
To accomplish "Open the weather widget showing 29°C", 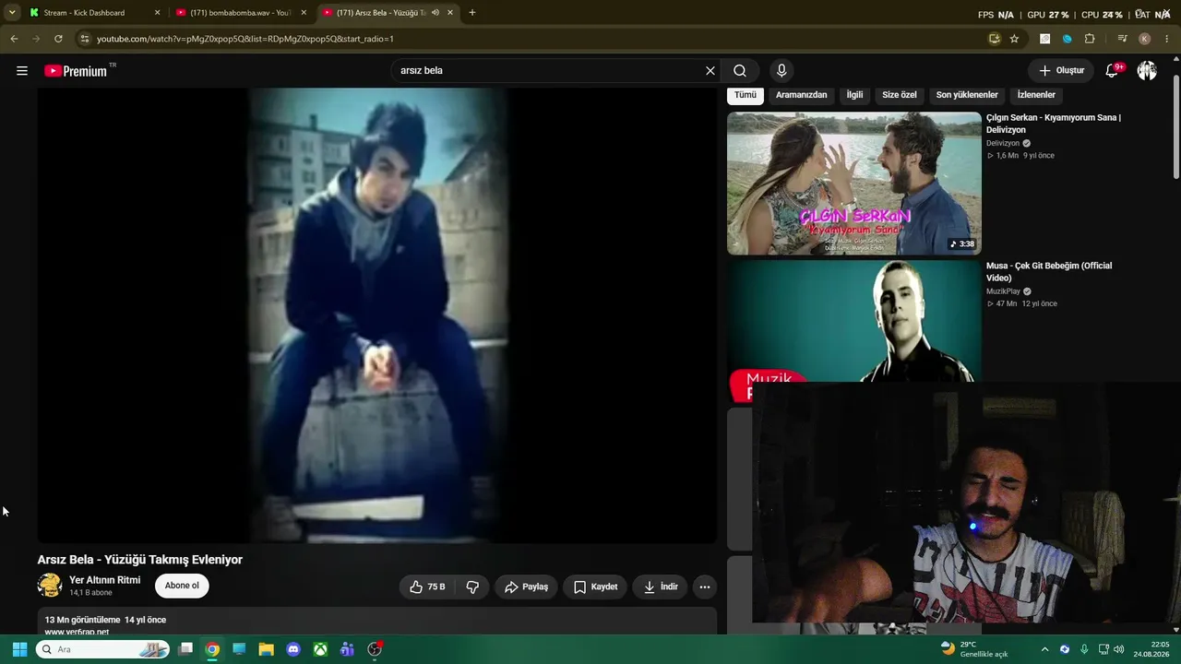I will tap(974, 649).
